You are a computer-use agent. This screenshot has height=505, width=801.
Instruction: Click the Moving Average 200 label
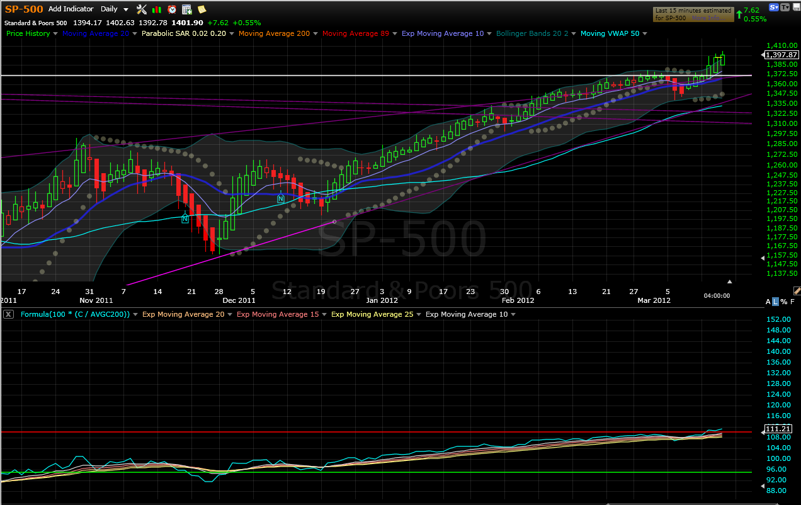[274, 34]
